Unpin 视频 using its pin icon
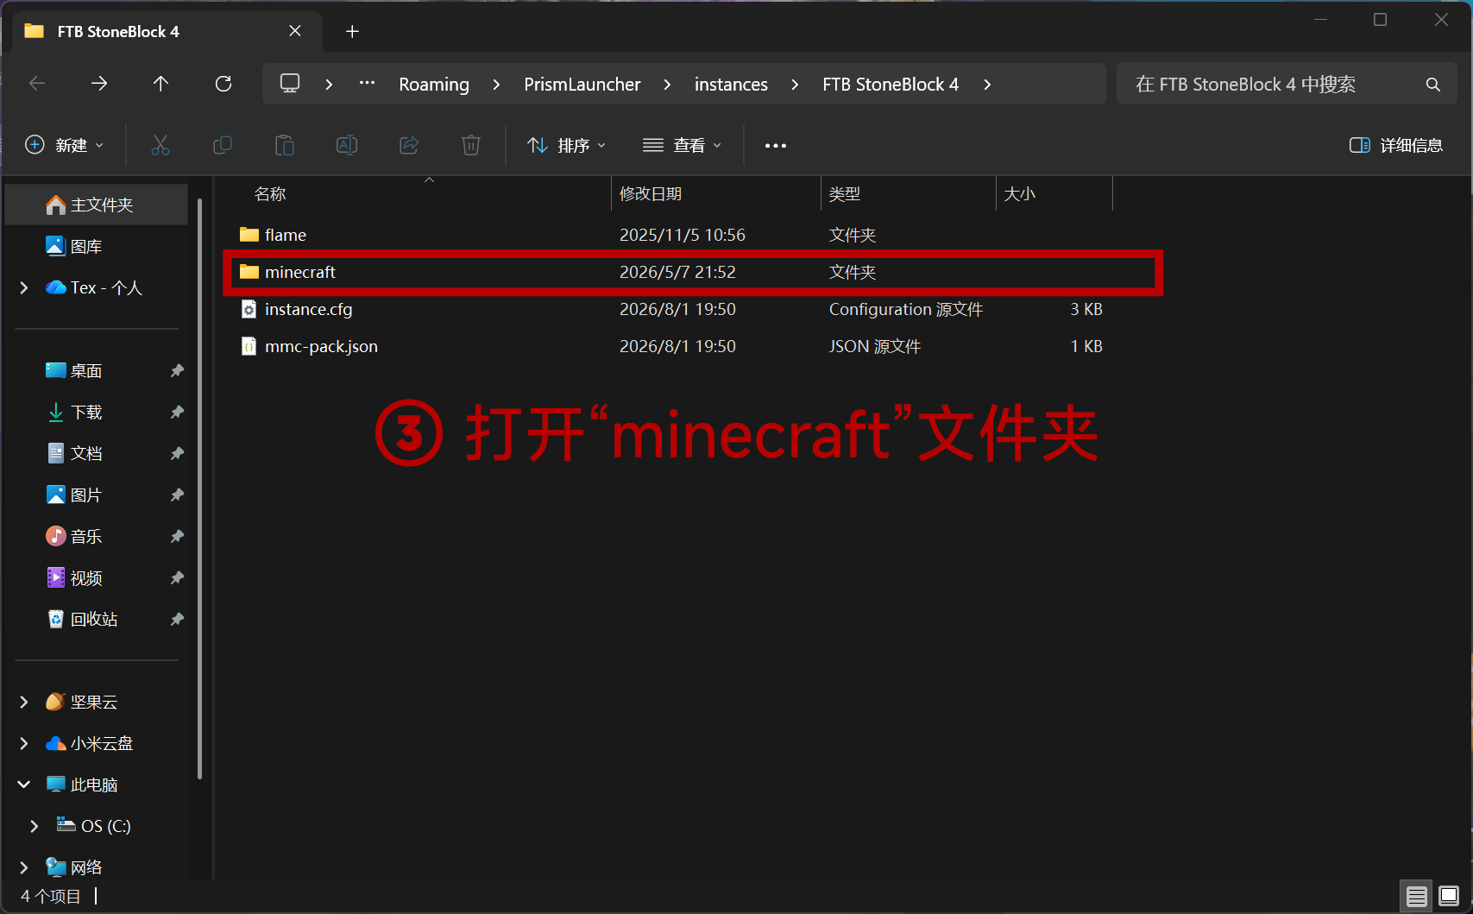 pyautogui.click(x=177, y=578)
